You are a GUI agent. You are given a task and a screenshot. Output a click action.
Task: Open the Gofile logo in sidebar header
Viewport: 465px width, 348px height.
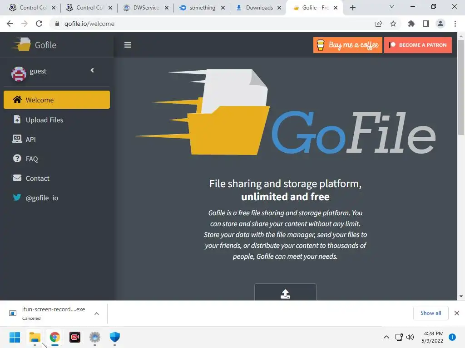coord(34,45)
